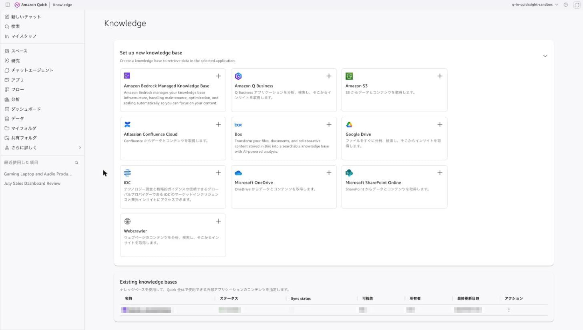Screen dimensions: 583x330
Task: Select the Microsoft SharePoint Online card title
Action: 373,183
